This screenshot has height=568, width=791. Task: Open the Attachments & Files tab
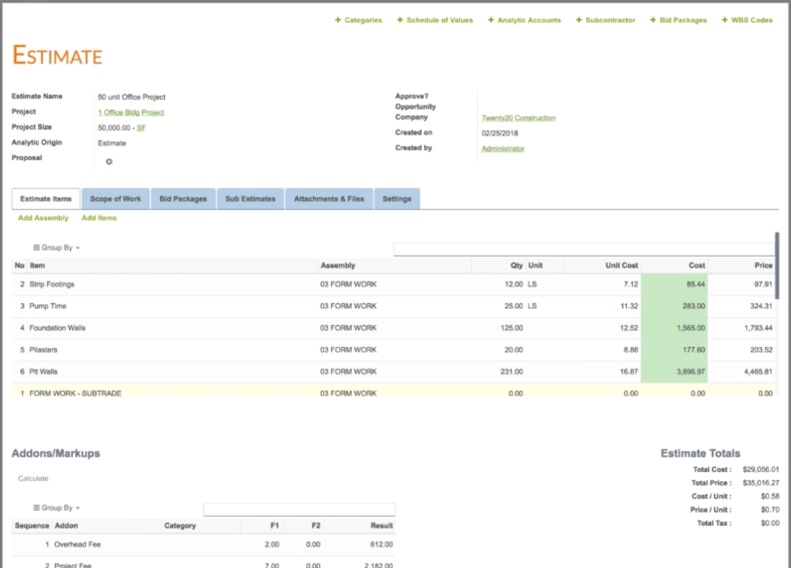click(x=329, y=199)
